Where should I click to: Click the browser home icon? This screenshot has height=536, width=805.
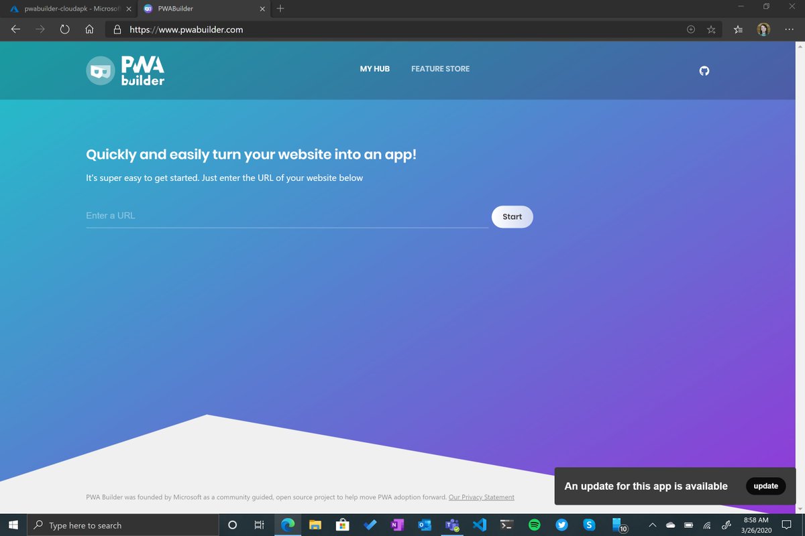click(89, 29)
